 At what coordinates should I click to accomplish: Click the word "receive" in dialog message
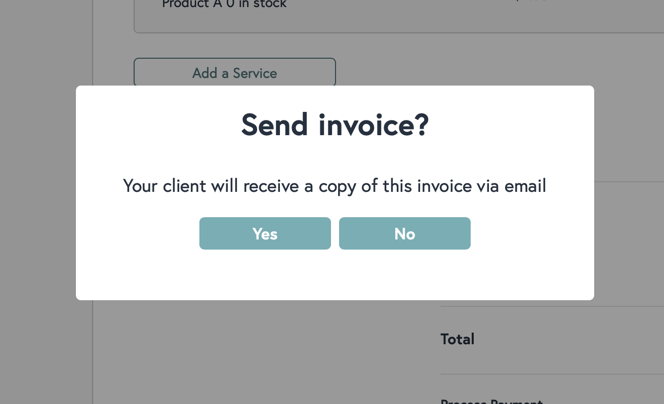(x=271, y=186)
